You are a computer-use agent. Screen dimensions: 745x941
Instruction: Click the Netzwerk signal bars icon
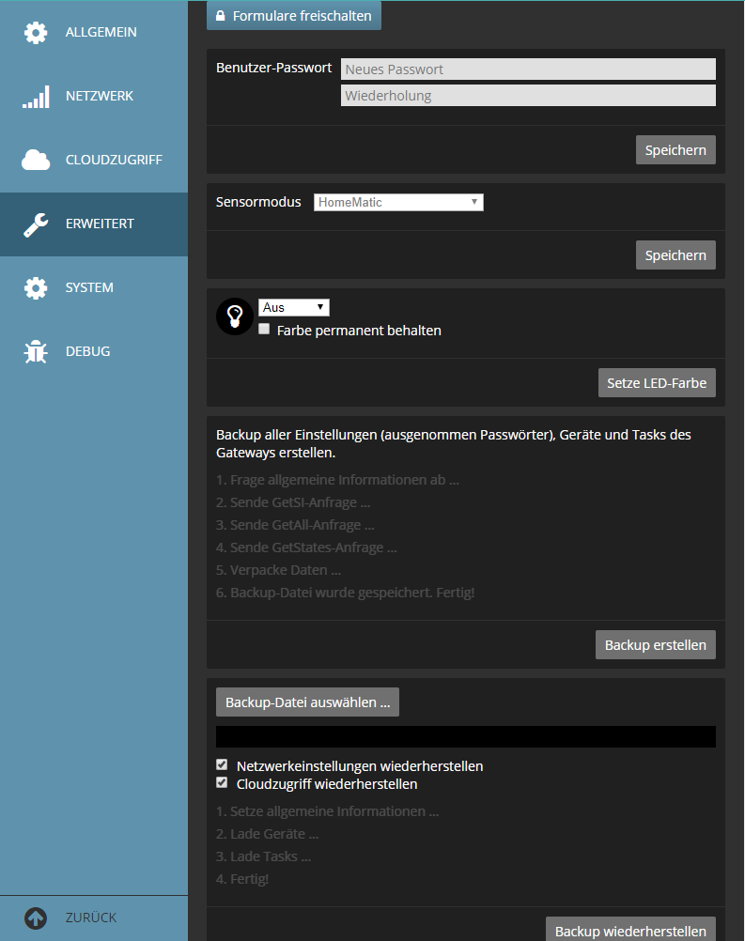tap(36, 97)
